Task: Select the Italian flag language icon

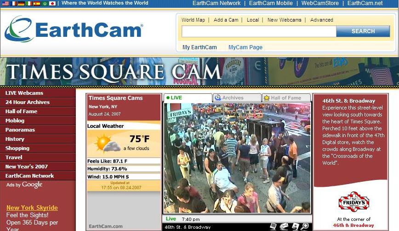Action: 29,3
